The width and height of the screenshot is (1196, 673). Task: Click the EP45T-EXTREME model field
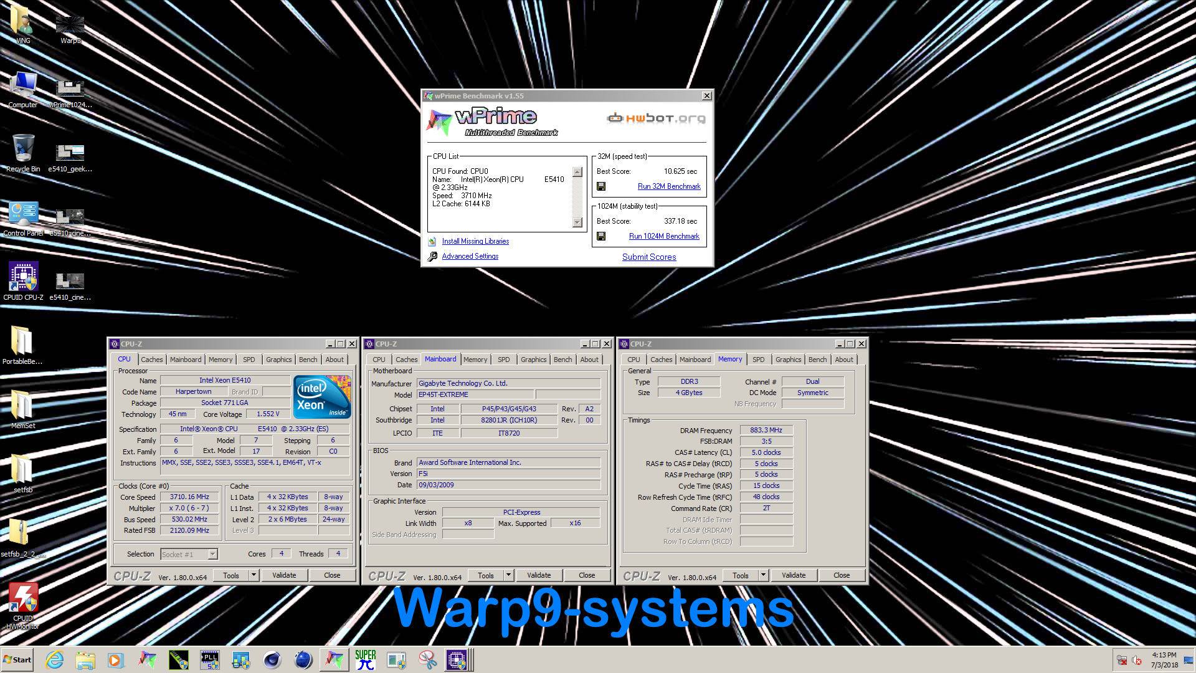475,394
